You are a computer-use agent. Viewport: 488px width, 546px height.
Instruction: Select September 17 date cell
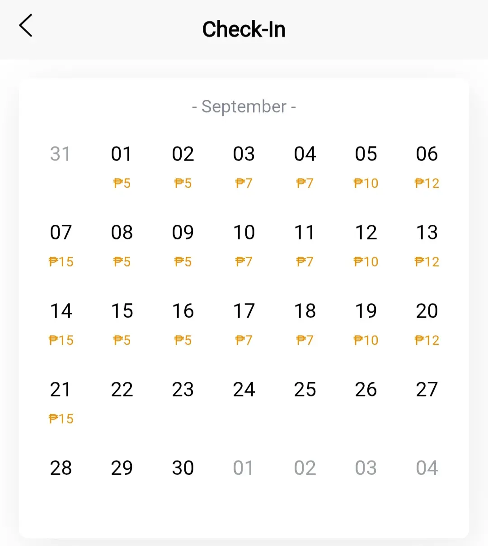coord(244,323)
